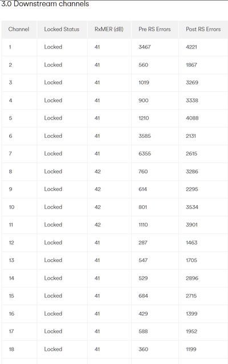
Task: Select Locked status in channel 8 row
Action: pos(53,171)
